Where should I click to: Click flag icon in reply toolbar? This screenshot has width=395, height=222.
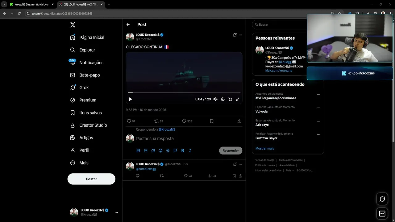175,150
